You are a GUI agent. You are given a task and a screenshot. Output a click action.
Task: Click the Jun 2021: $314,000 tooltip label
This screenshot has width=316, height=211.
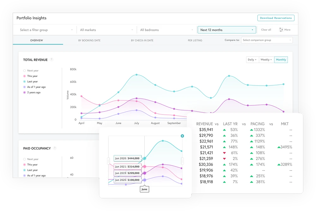pos(127,167)
